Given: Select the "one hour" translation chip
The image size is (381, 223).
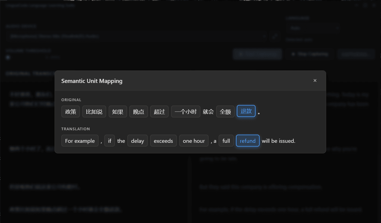Looking at the screenshot, I should coord(194,141).
